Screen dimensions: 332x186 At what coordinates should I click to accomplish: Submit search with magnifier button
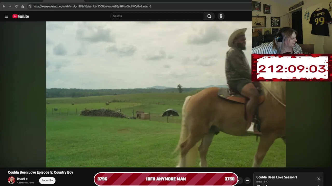[209, 16]
